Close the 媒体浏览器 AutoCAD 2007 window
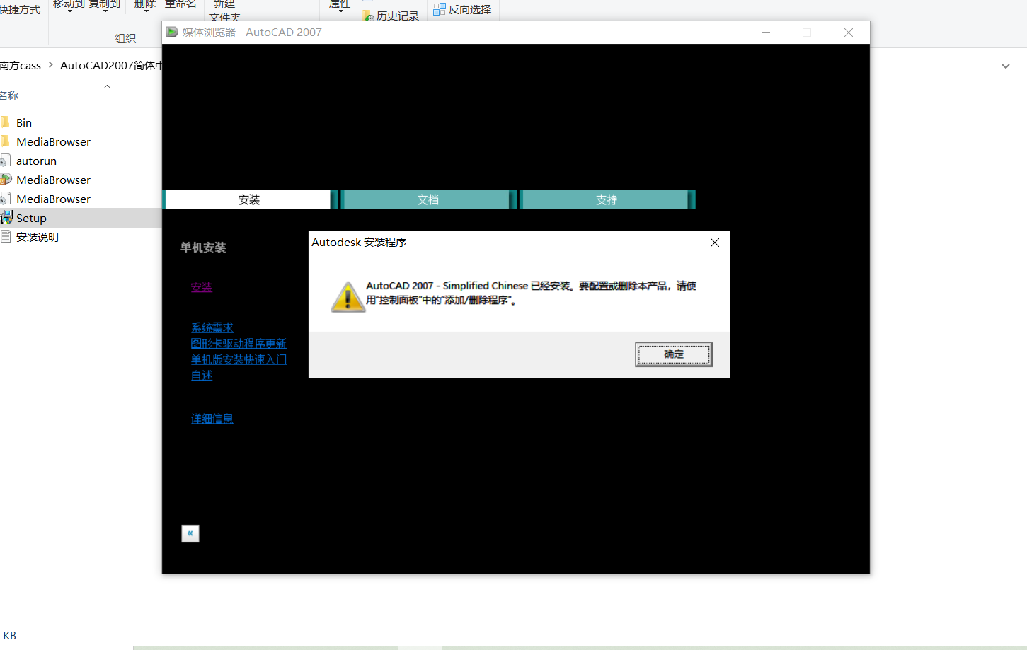Viewport: 1027px width, 650px height. [849, 33]
